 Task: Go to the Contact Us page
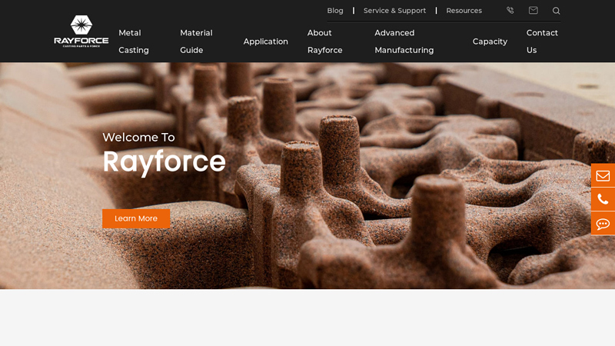pyautogui.click(x=542, y=42)
